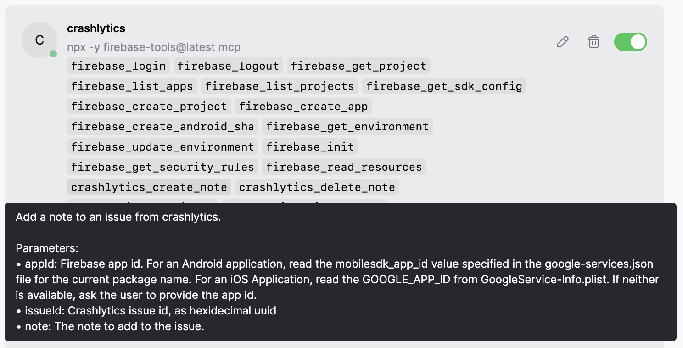
Task: Click the crashlytics server avatar with letter C
Action: (39, 40)
